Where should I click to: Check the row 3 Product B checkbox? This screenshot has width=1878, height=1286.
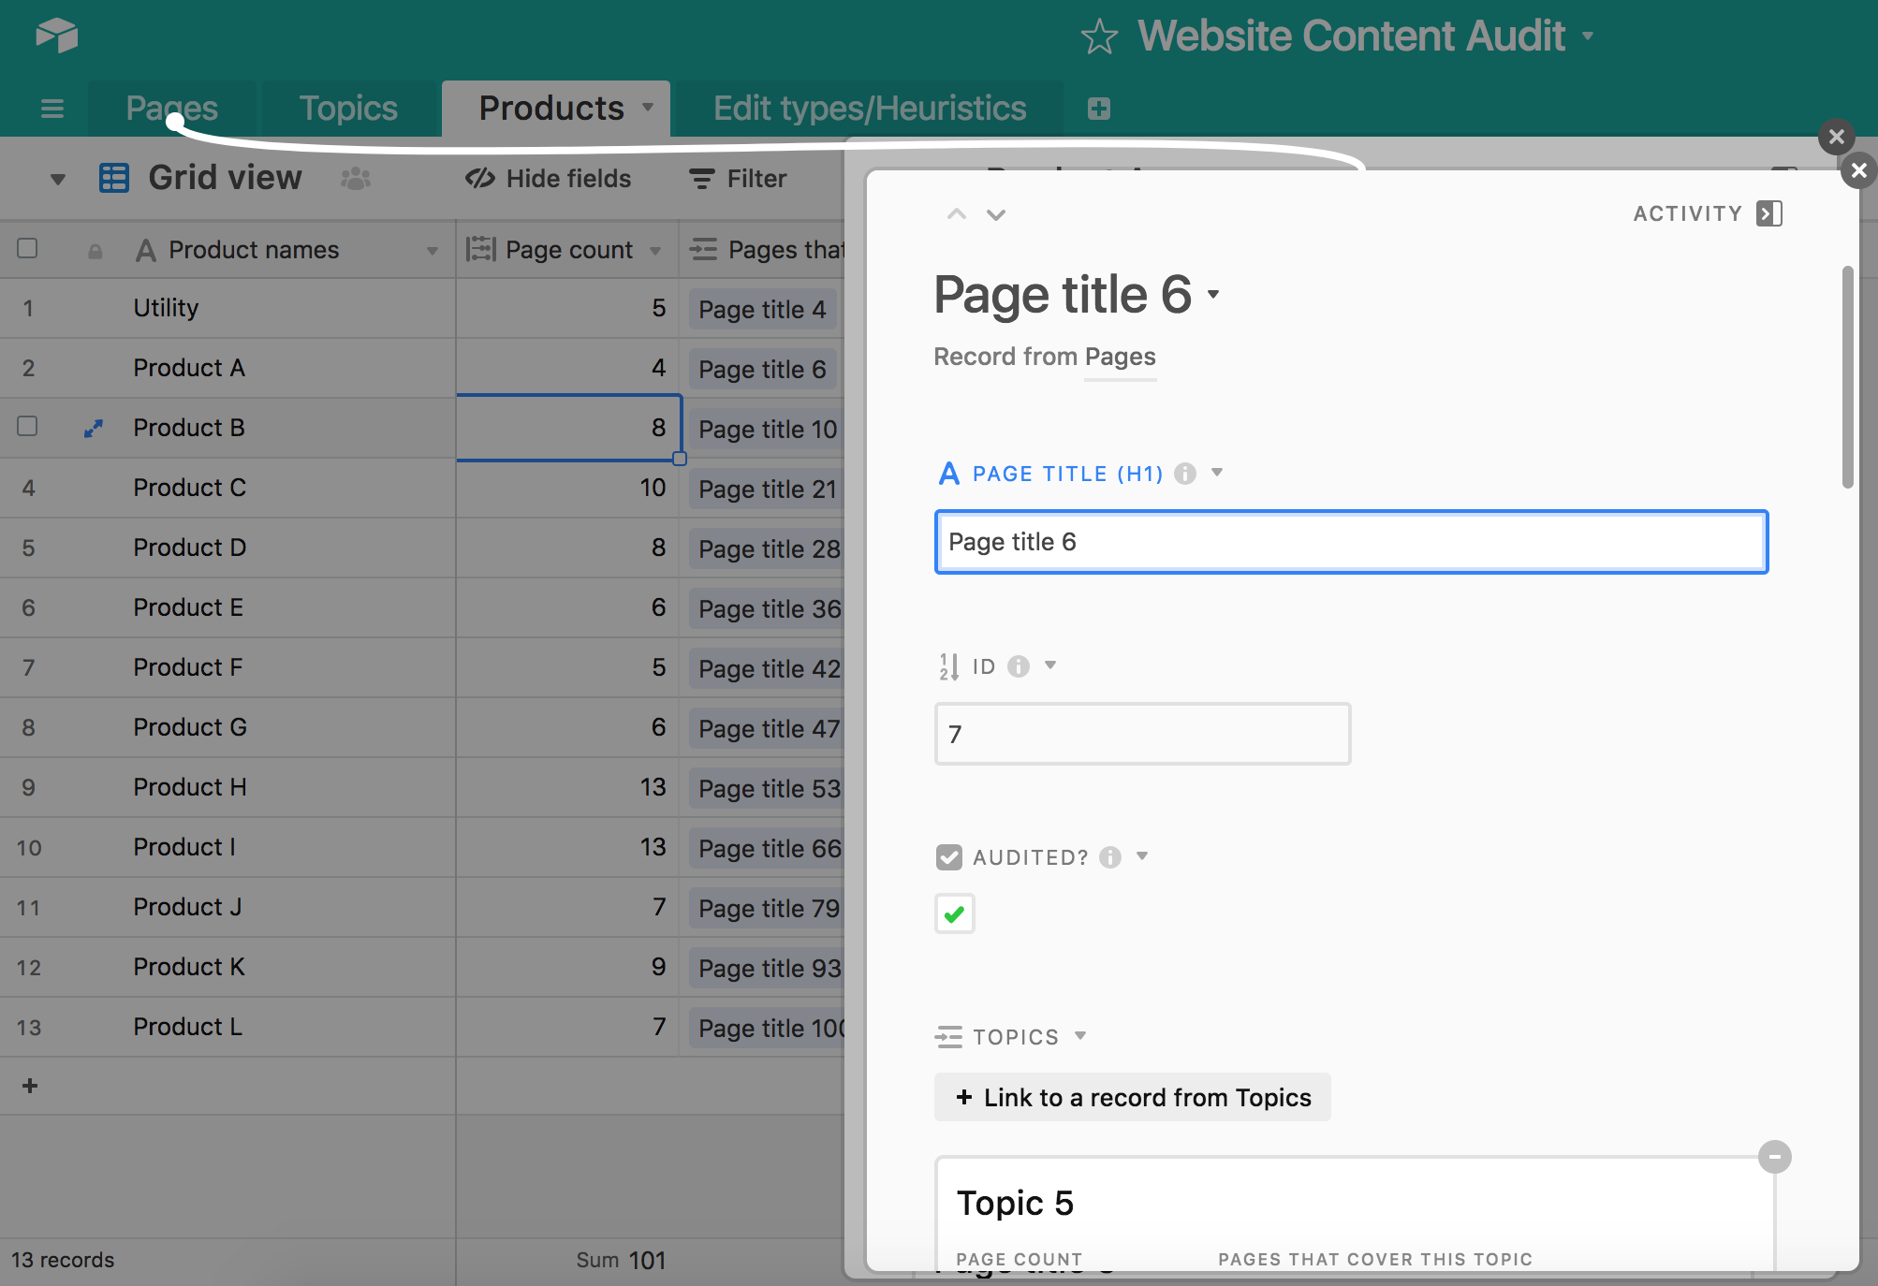click(27, 425)
